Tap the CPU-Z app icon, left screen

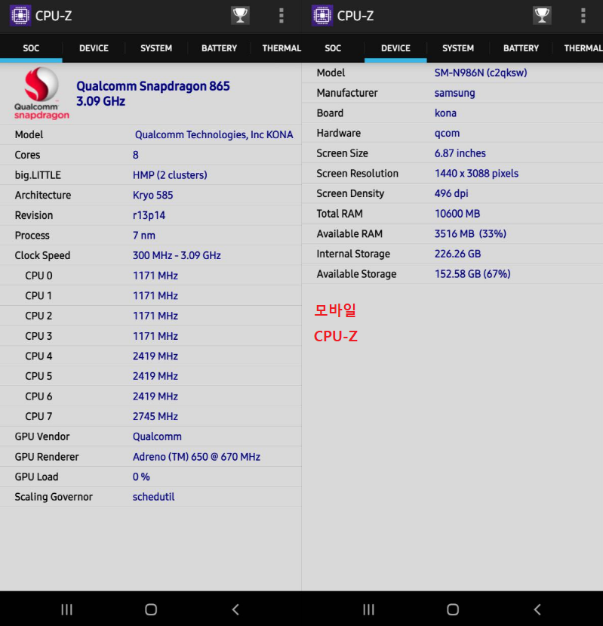[x=20, y=16]
